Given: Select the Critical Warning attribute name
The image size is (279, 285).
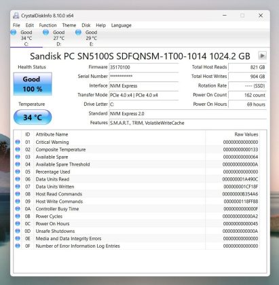Looking at the screenshot, I should 52,142.
